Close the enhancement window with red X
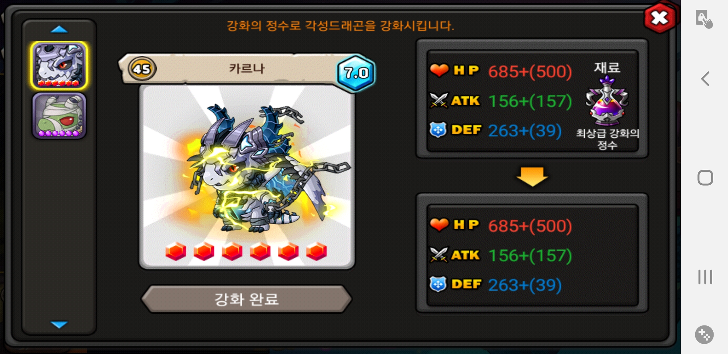This screenshot has height=354, width=728. (660, 18)
